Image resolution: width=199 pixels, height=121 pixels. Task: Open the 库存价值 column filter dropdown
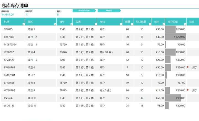tap(185, 24)
